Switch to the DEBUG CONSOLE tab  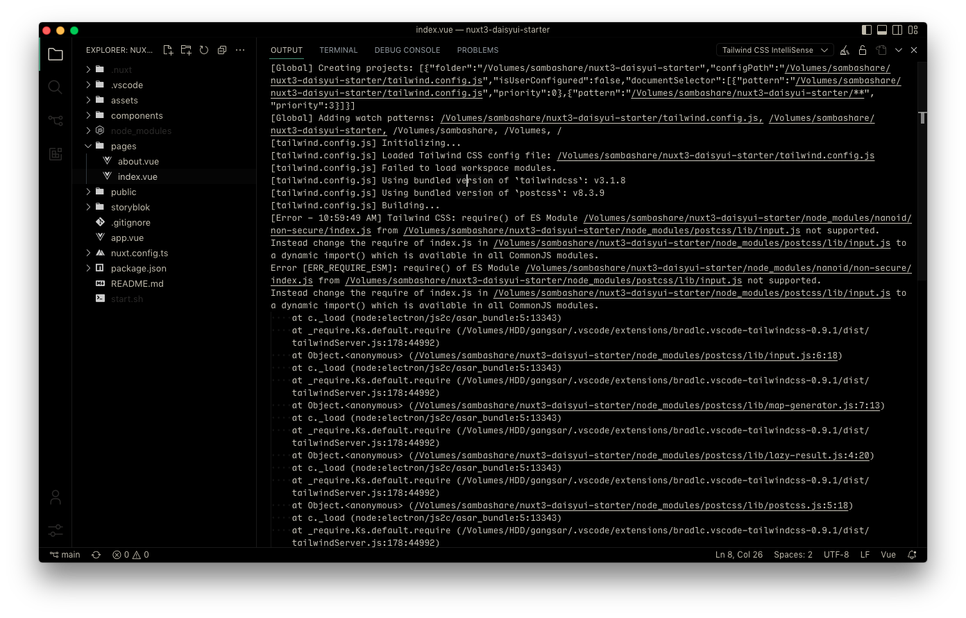tap(407, 50)
